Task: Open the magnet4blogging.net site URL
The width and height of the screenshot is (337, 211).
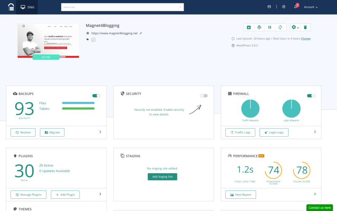Action: (114, 33)
